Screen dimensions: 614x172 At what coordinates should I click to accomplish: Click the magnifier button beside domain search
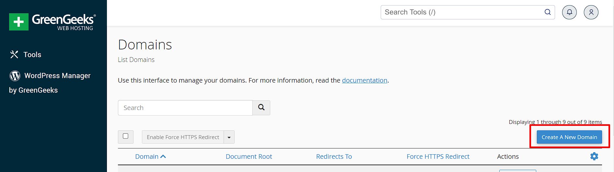click(261, 108)
